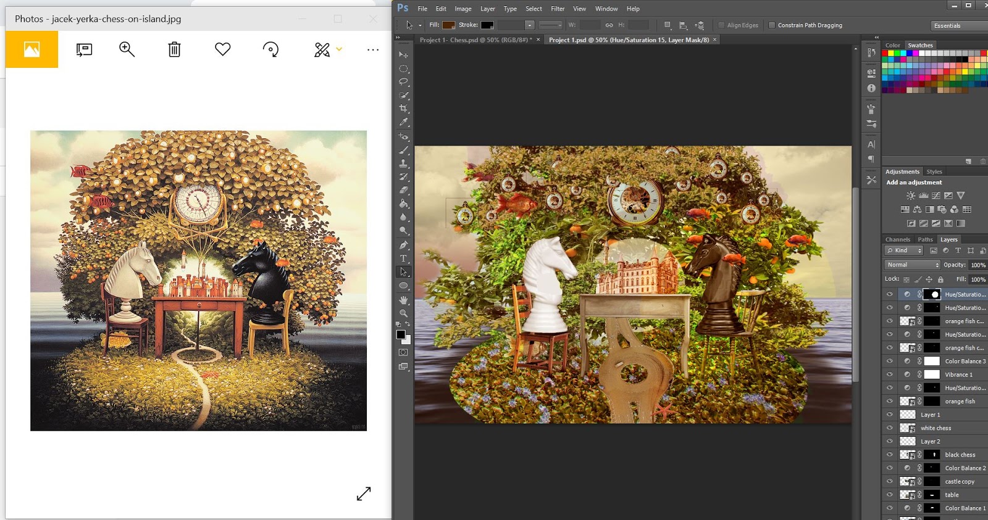Hide the Vibrance 1 layer
The image size is (988, 520).
890,374
